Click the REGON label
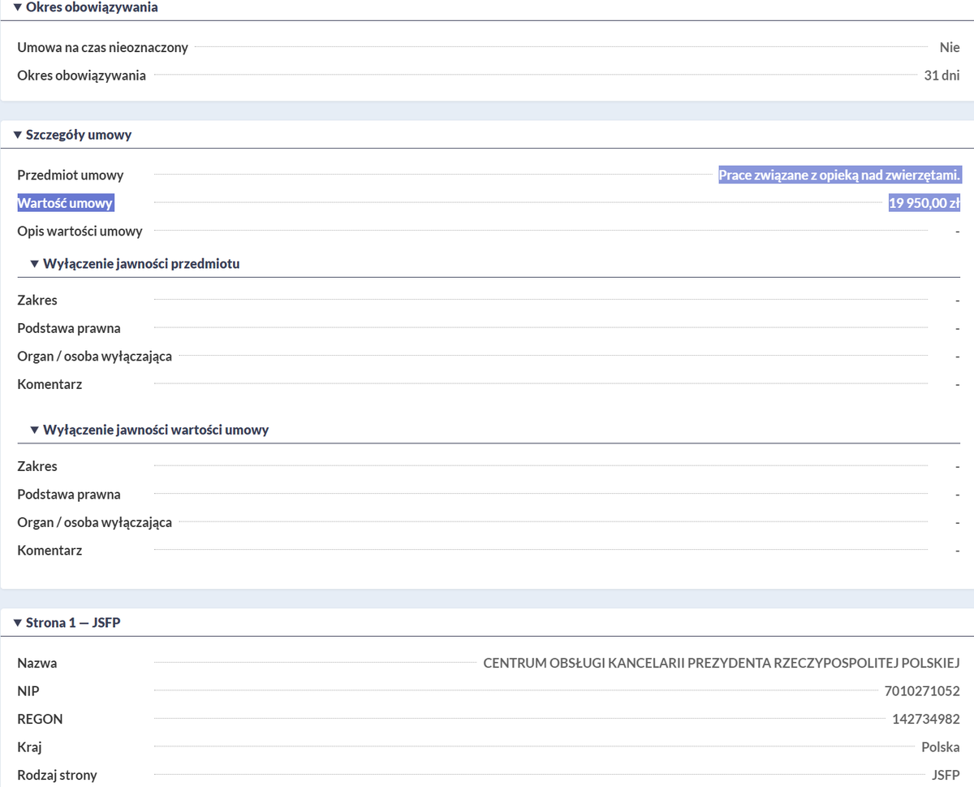Screen dimensions: 974x787 pos(40,719)
